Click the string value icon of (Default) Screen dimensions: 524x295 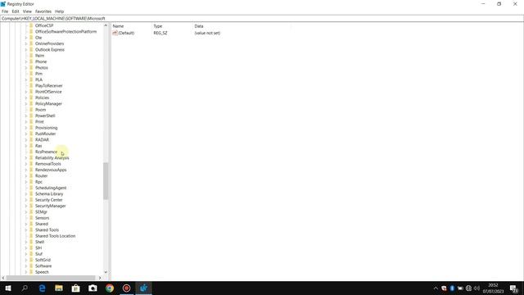115,33
